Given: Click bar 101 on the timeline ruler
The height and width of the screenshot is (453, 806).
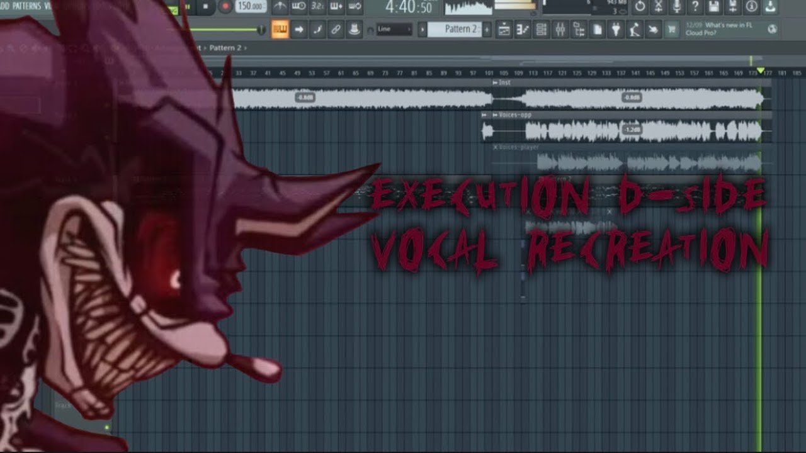Looking at the screenshot, I should pos(489,73).
